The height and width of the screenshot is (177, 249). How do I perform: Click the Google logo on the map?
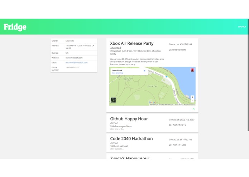pyautogui.click(x=152, y=102)
